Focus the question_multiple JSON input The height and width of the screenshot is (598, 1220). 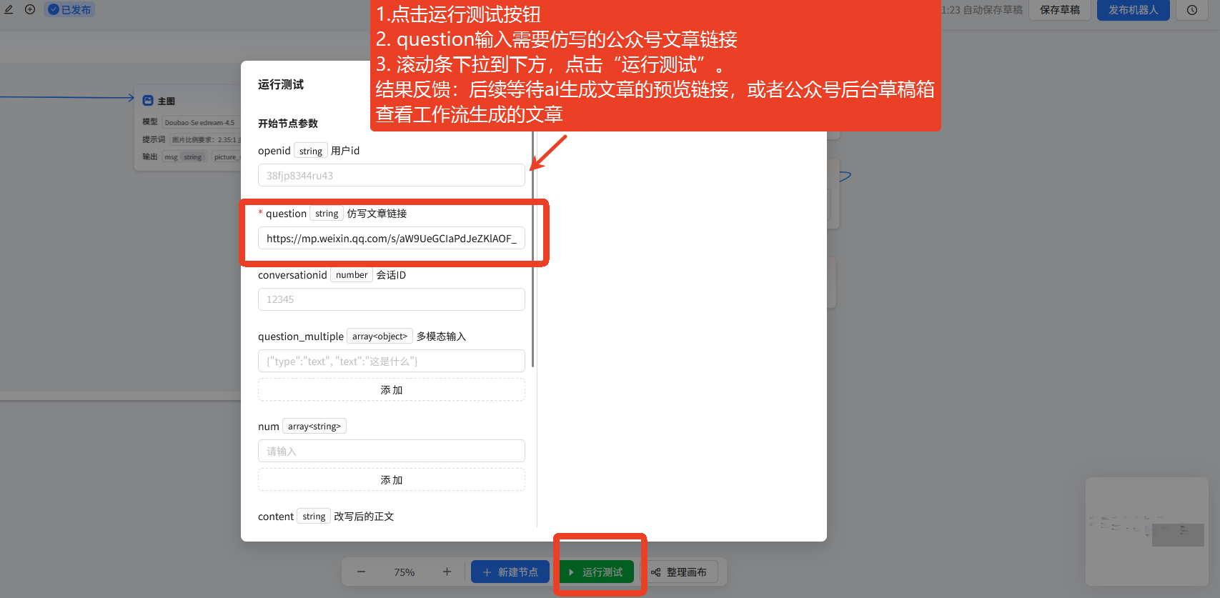(392, 361)
